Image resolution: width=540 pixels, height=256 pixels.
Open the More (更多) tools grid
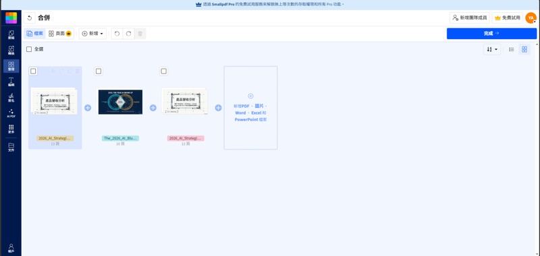(11, 129)
